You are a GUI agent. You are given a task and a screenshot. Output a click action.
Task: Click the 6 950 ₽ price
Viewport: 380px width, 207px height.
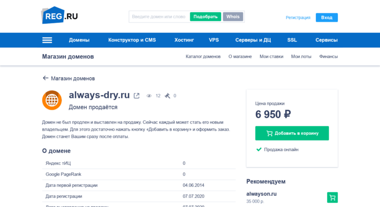[273, 114]
